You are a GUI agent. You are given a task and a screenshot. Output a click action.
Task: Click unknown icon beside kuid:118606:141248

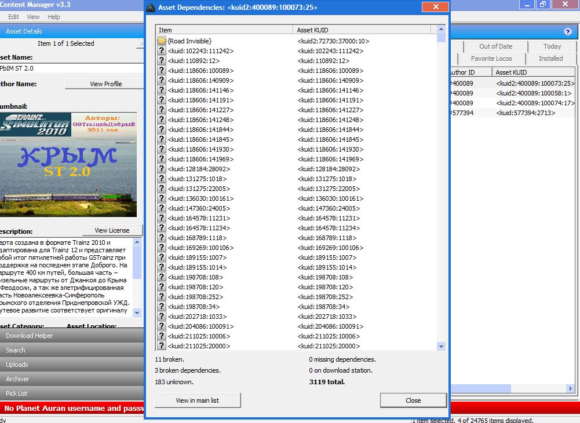161,120
